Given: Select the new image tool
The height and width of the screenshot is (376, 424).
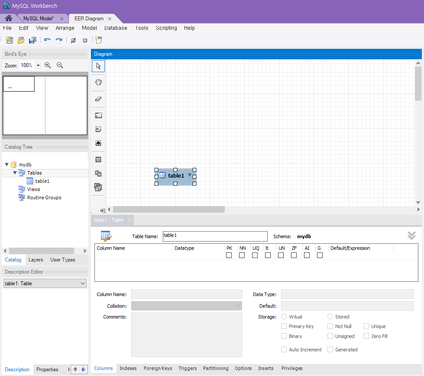Looking at the screenshot, I should (98, 143).
